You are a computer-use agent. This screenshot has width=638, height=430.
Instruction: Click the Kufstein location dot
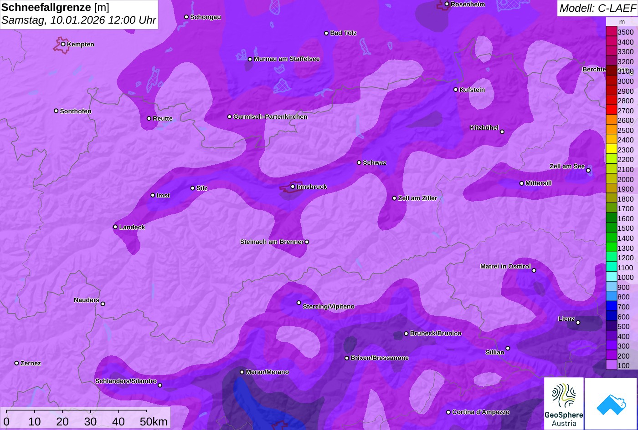click(455, 90)
